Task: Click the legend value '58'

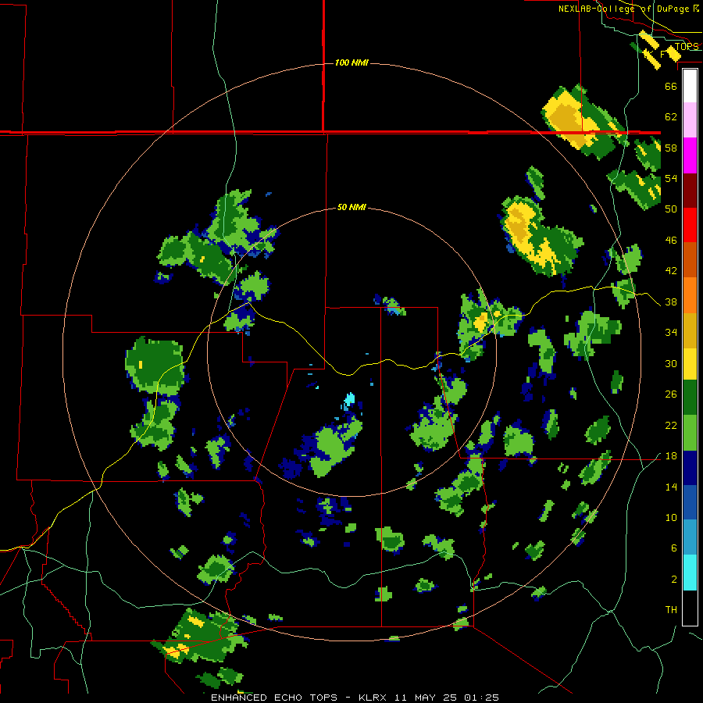Action: [x=671, y=148]
